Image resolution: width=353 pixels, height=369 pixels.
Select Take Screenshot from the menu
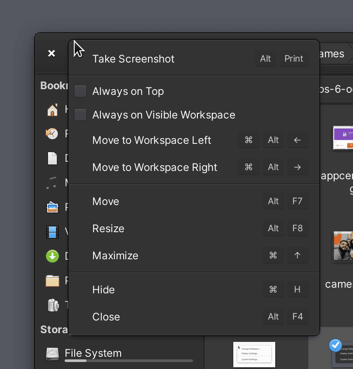pos(133,59)
